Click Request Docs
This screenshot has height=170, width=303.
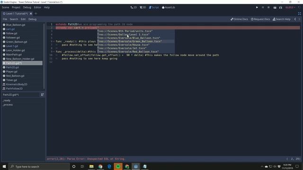(x=260, y=19)
